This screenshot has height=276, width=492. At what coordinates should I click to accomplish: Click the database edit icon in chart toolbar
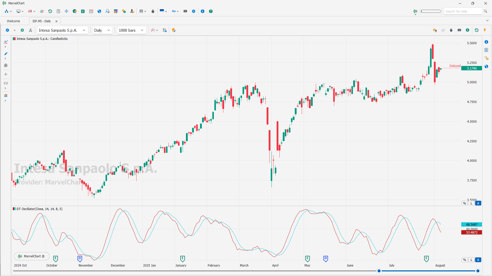174,30
